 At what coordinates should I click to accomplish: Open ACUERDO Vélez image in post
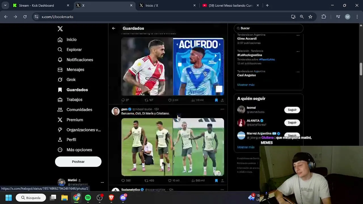click(199, 67)
